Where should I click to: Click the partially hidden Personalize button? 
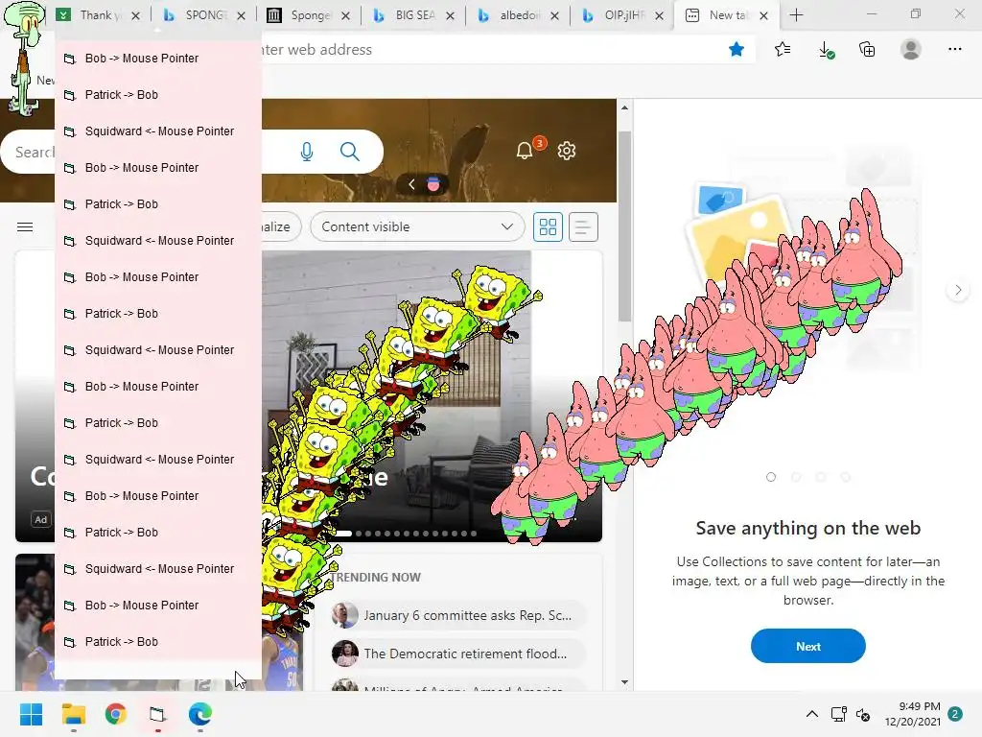pyautogui.click(x=281, y=226)
